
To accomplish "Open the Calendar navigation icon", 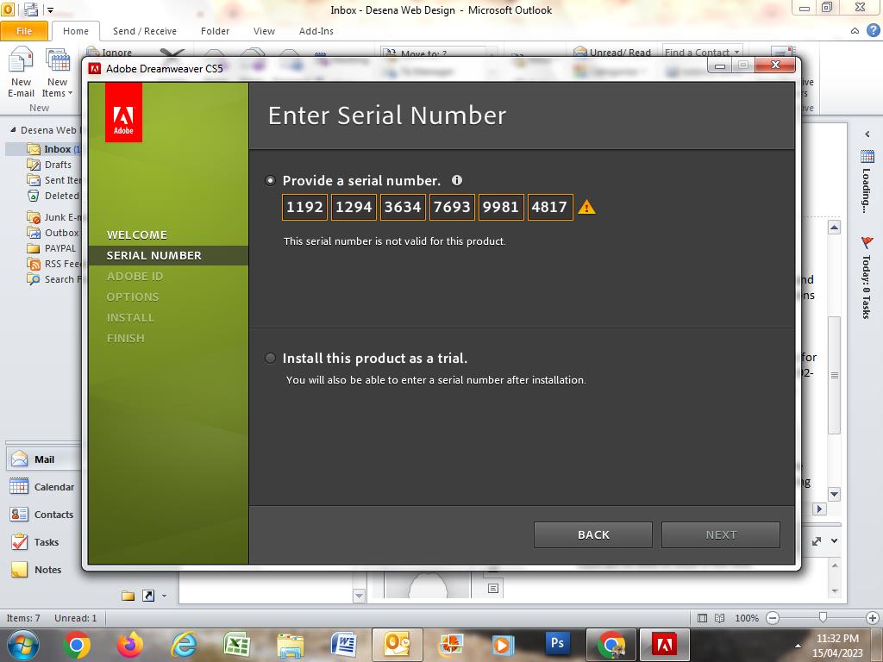I will 19,487.
